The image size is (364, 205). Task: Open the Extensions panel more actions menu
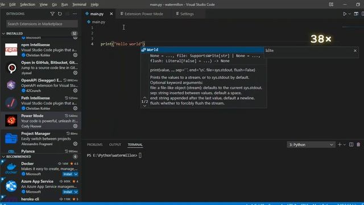75,14
